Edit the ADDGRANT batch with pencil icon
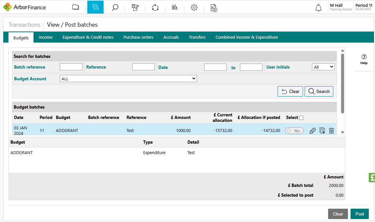Viewport: 375px width, 222px height. [312, 131]
